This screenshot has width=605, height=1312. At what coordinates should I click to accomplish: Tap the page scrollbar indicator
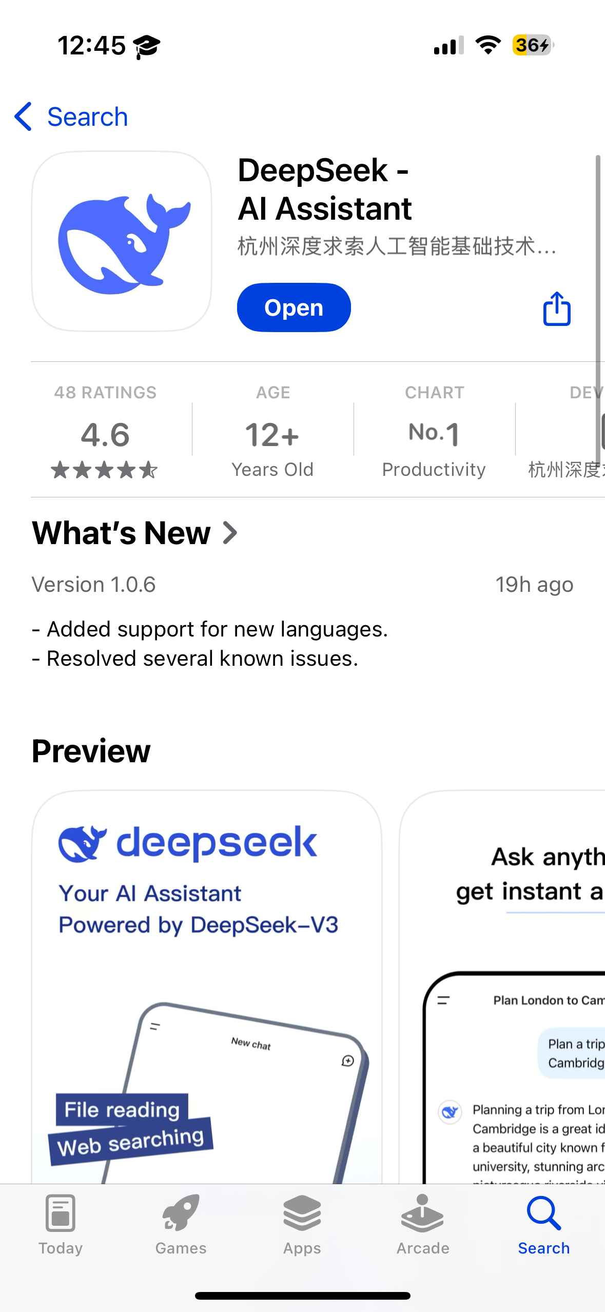click(x=598, y=308)
